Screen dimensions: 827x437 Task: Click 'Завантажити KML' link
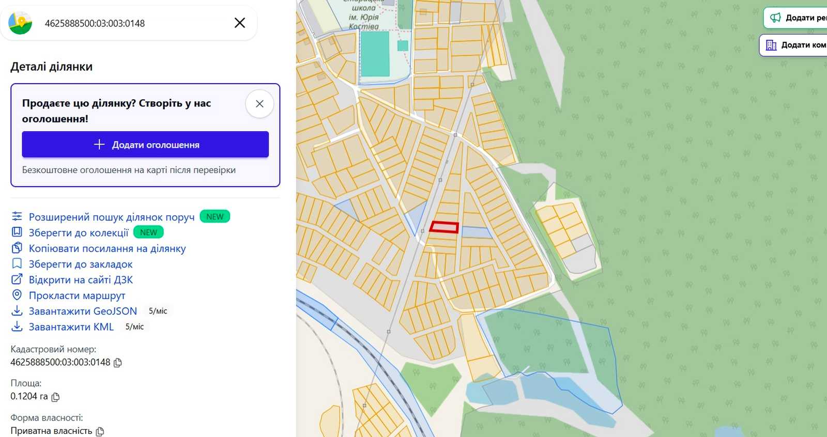pyautogui.click(x=71, y=327)
